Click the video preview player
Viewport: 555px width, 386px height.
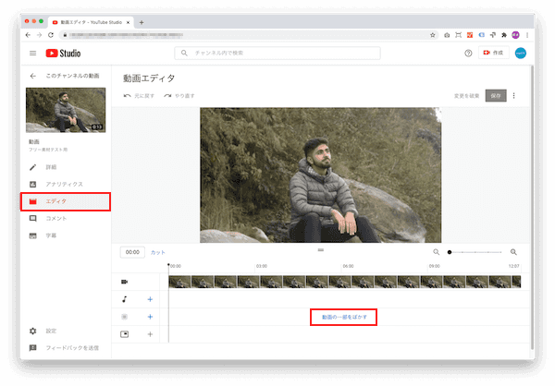pos(320,175)
